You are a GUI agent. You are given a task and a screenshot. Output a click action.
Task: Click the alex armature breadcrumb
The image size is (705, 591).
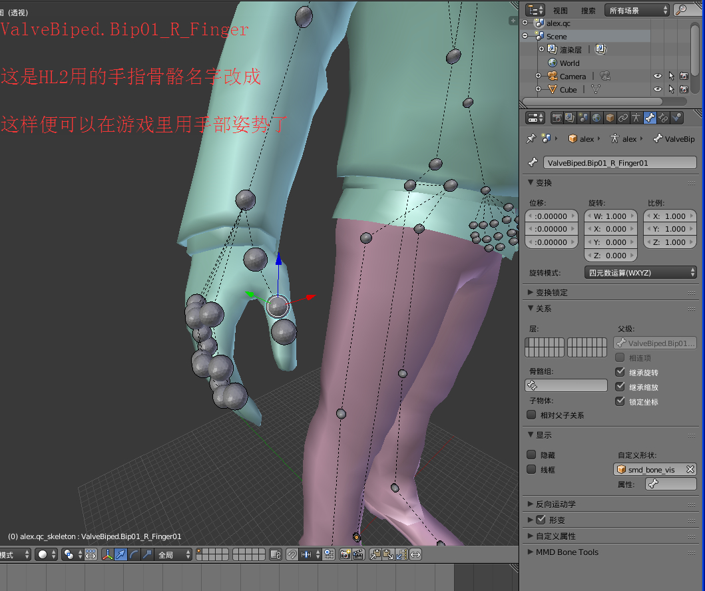tap(623, 138)
